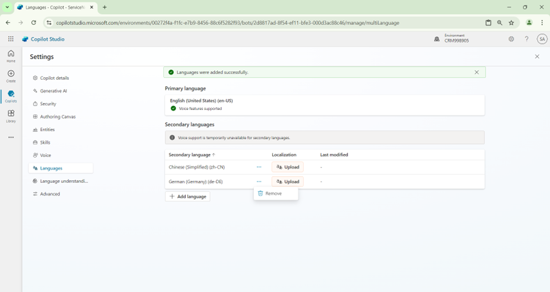Screen dimensions: 550x292
Task: Expand the left rail more options ellipsis
Action: point(11,138)
